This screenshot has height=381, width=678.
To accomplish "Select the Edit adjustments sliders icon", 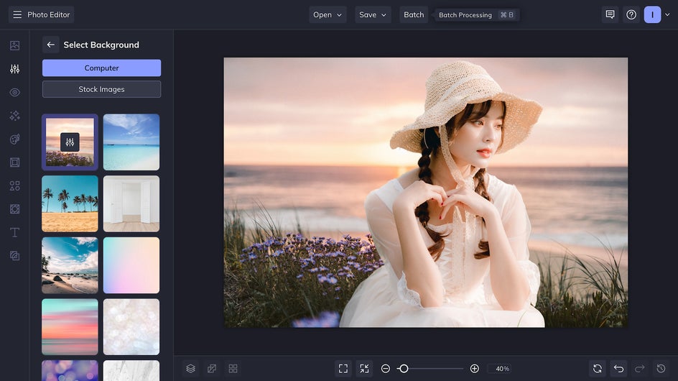I will 14,69.
